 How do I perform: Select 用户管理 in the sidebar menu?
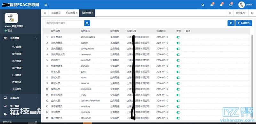click(17, 68)
